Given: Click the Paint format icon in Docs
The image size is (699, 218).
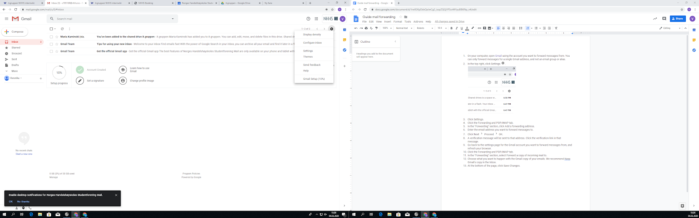Looking at the screenshot, I should point(377,28).
